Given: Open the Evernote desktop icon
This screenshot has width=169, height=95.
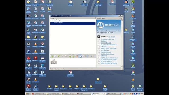Looking at the screenshot, I should [x=133, y=66].
